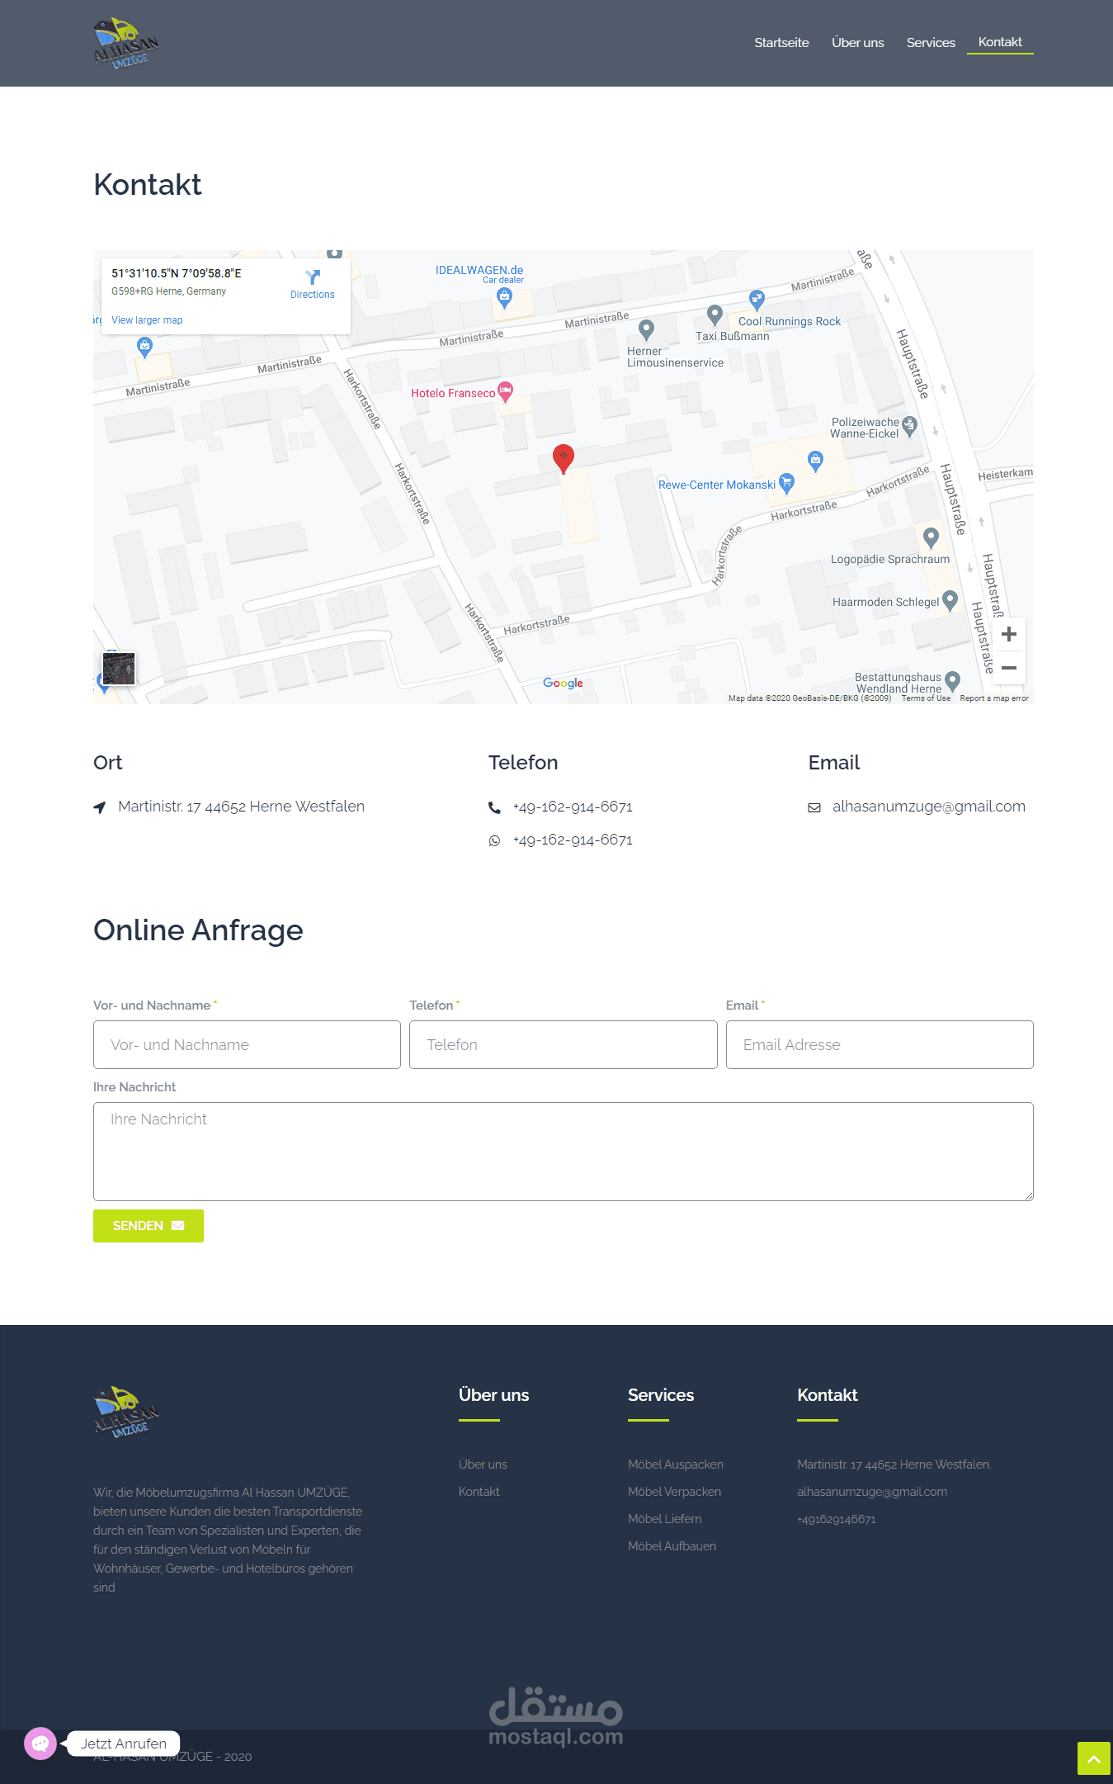Select the Hotelo Franseco hotel marker
Screen dimensions: 1113x1784
click(505, 391)
